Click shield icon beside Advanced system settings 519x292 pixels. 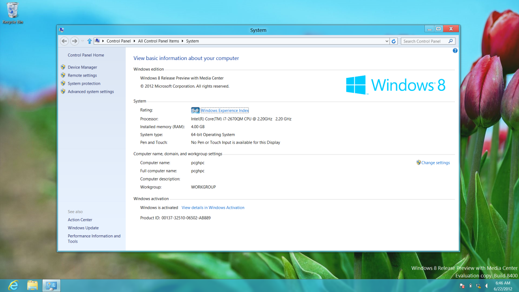(63, 91)
